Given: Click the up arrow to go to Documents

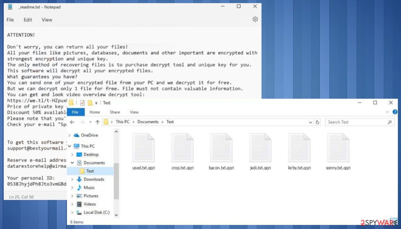Looking at the screenshot, I should pos(97,122).
